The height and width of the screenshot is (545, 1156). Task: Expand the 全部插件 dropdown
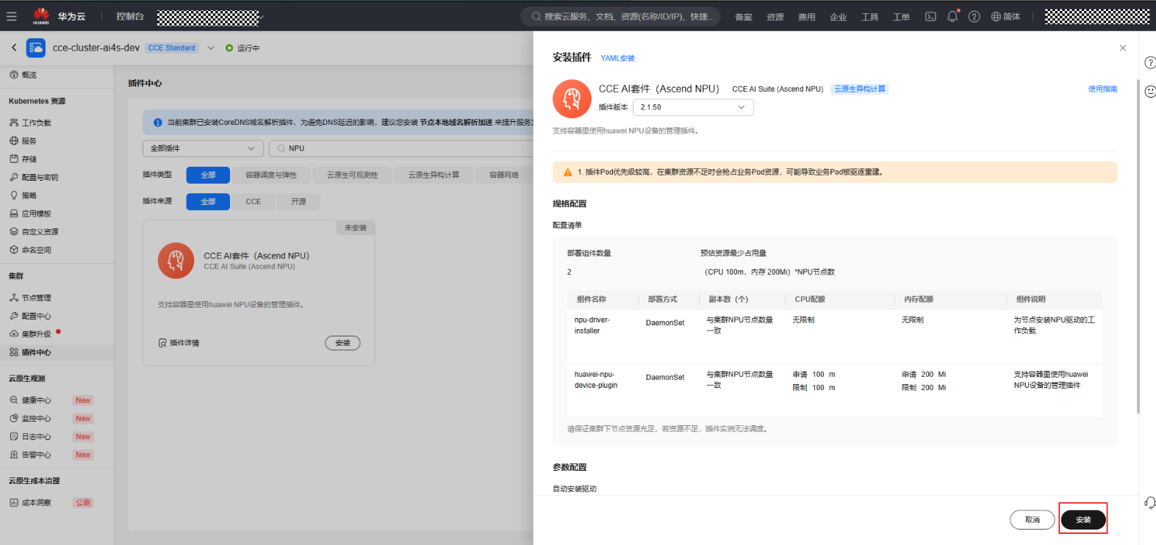coord(202,148)
